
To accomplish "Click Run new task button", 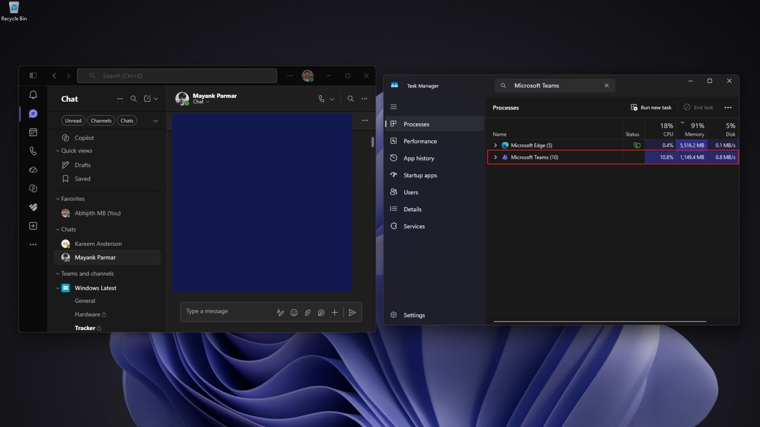I will pos(651,108).
